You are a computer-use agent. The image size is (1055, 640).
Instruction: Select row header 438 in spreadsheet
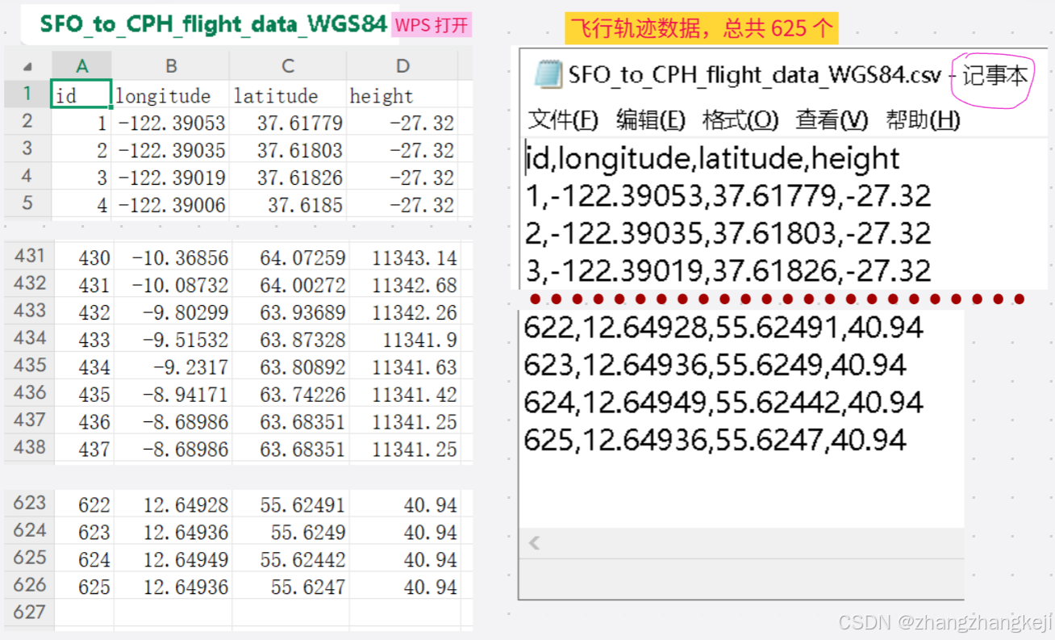pyautogui.click(x=27, y=448)
